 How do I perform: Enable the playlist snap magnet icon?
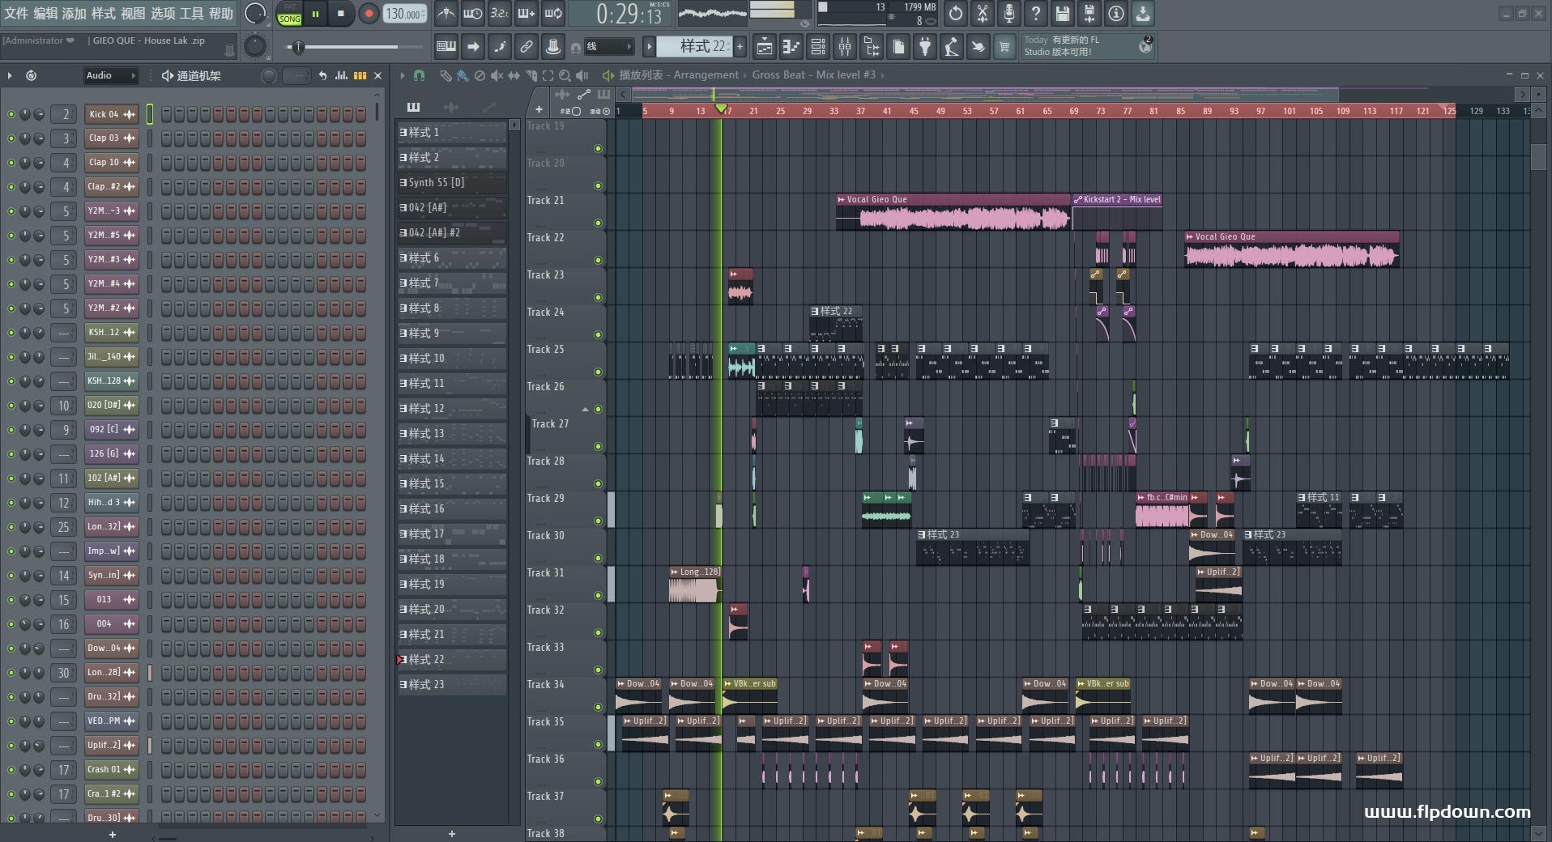click(419, 75)
